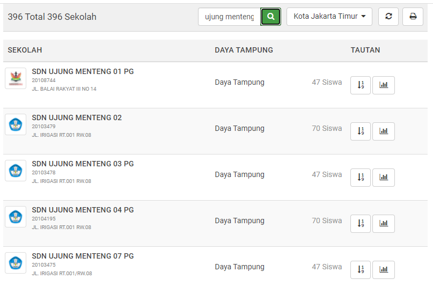Select the school ID 20104195

coord(43,219)
